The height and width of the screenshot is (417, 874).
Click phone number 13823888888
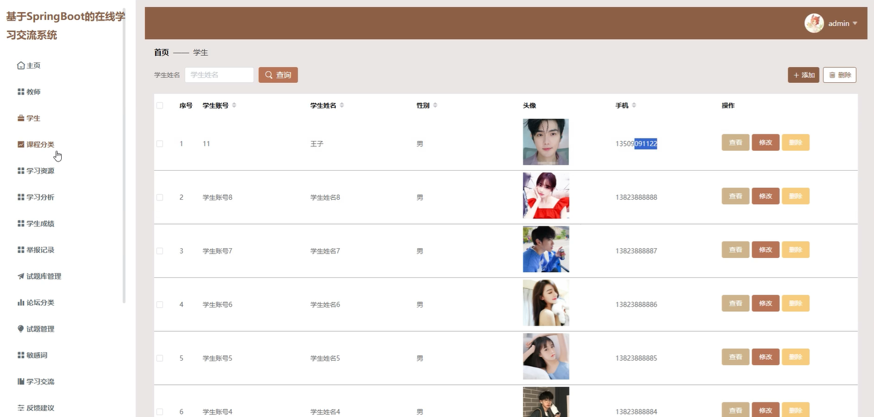click(x=636, y=197)
